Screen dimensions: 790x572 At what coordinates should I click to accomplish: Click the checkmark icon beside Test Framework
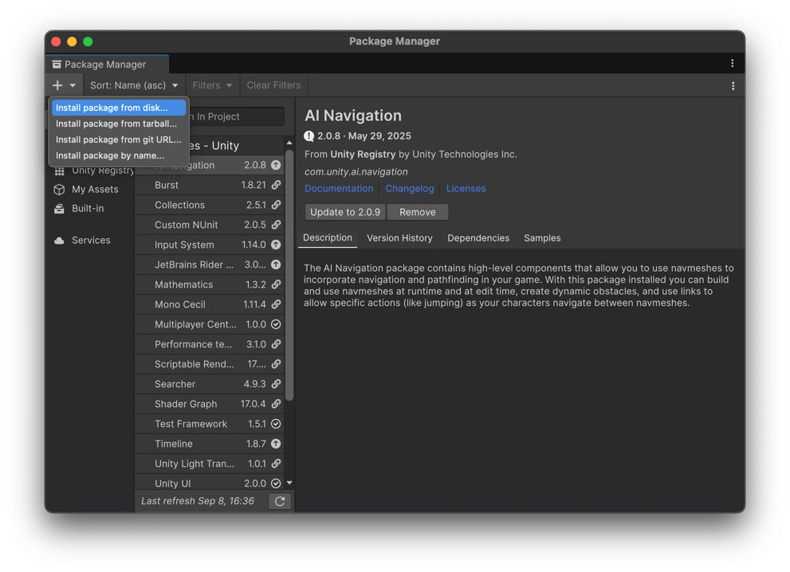[276, 424]
